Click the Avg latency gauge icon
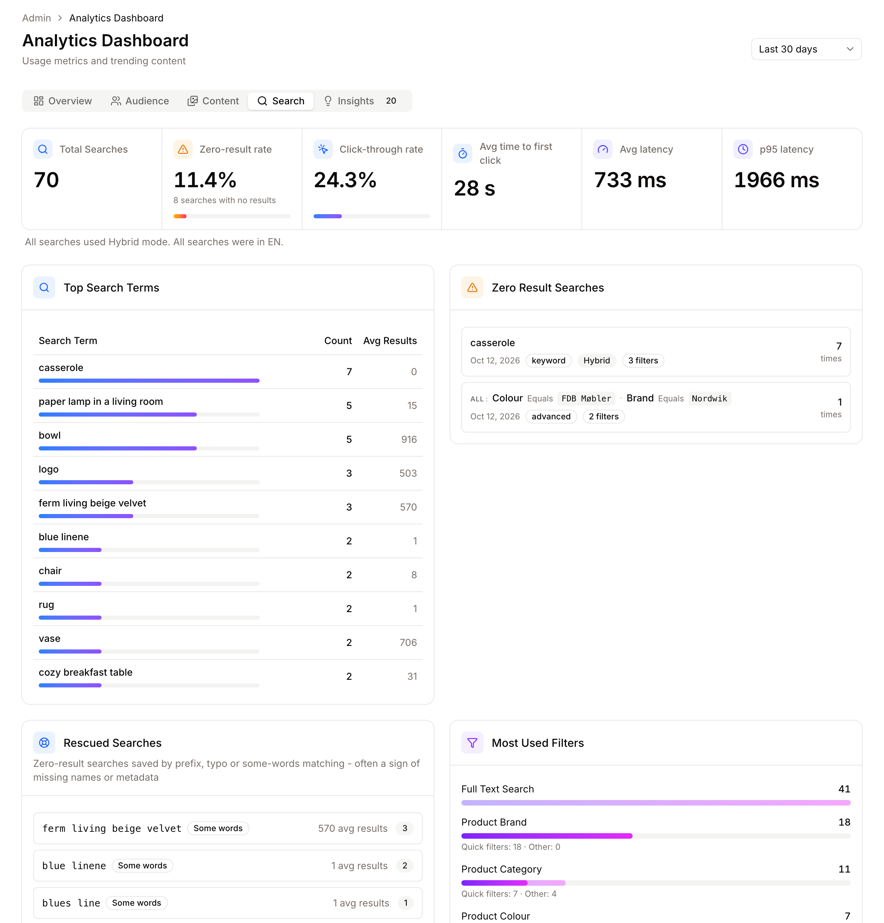Image resolution: width=884 pixels, height=923 pixels. point(603,149)
